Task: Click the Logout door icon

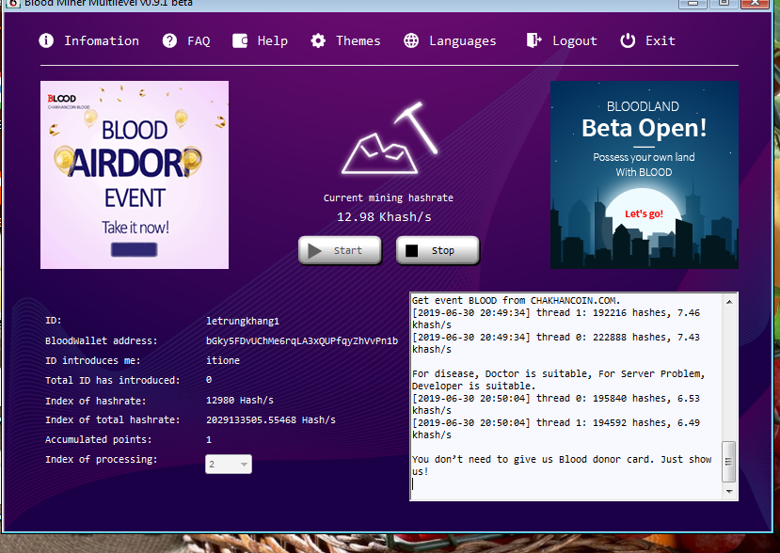Action: (534, 40)
